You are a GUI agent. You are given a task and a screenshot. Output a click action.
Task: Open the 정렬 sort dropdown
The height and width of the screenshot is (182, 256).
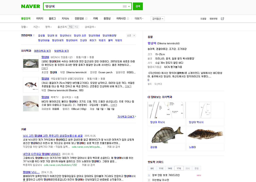pyautogui.click(x=24, y=27)
